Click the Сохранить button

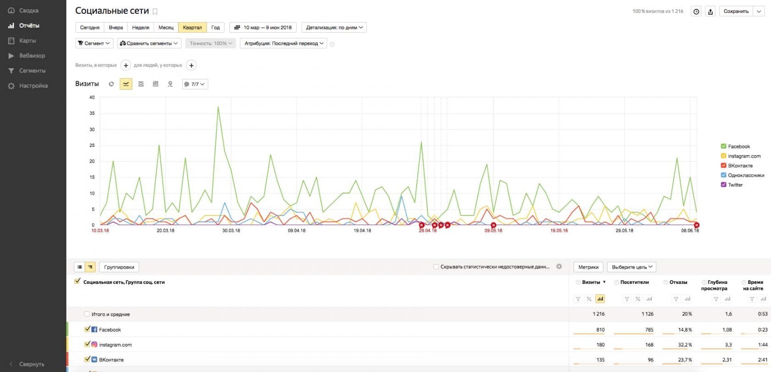point(736,11)
